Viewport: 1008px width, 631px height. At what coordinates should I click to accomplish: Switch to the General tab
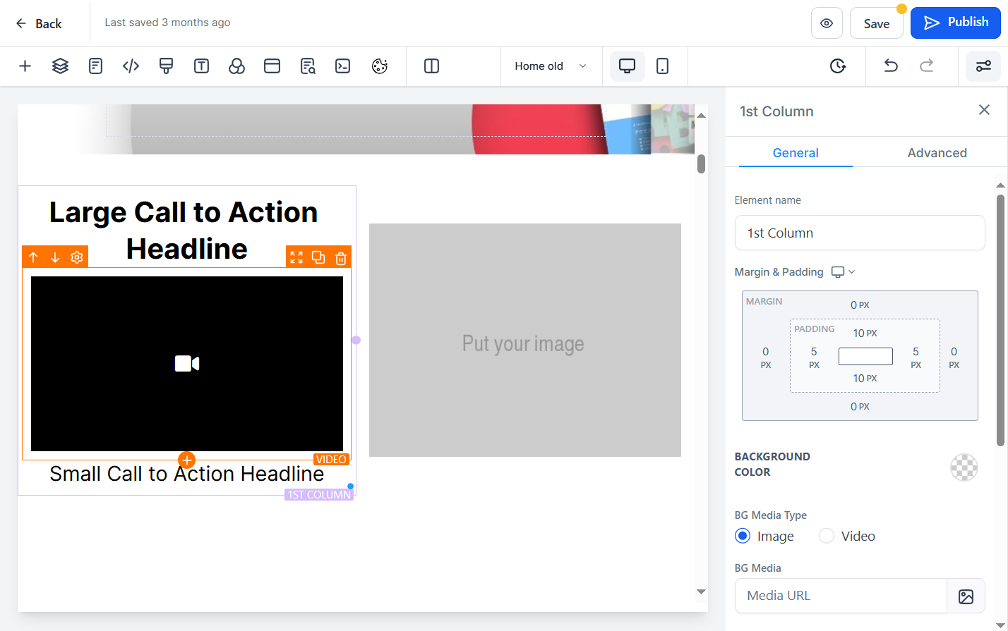point(796,153)
